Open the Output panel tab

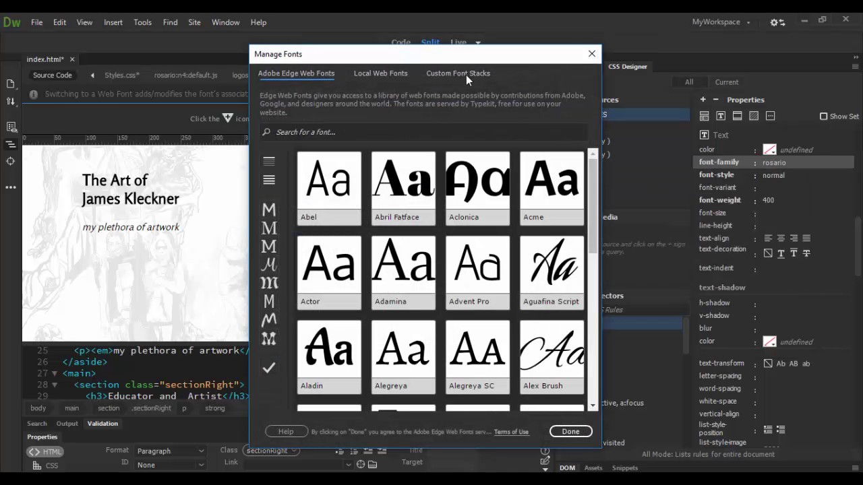click(67, 424)
